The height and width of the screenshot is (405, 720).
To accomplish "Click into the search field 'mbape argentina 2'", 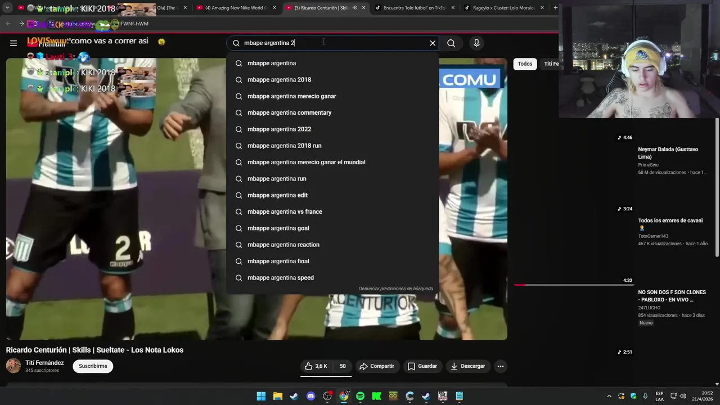I will point(332,43).
